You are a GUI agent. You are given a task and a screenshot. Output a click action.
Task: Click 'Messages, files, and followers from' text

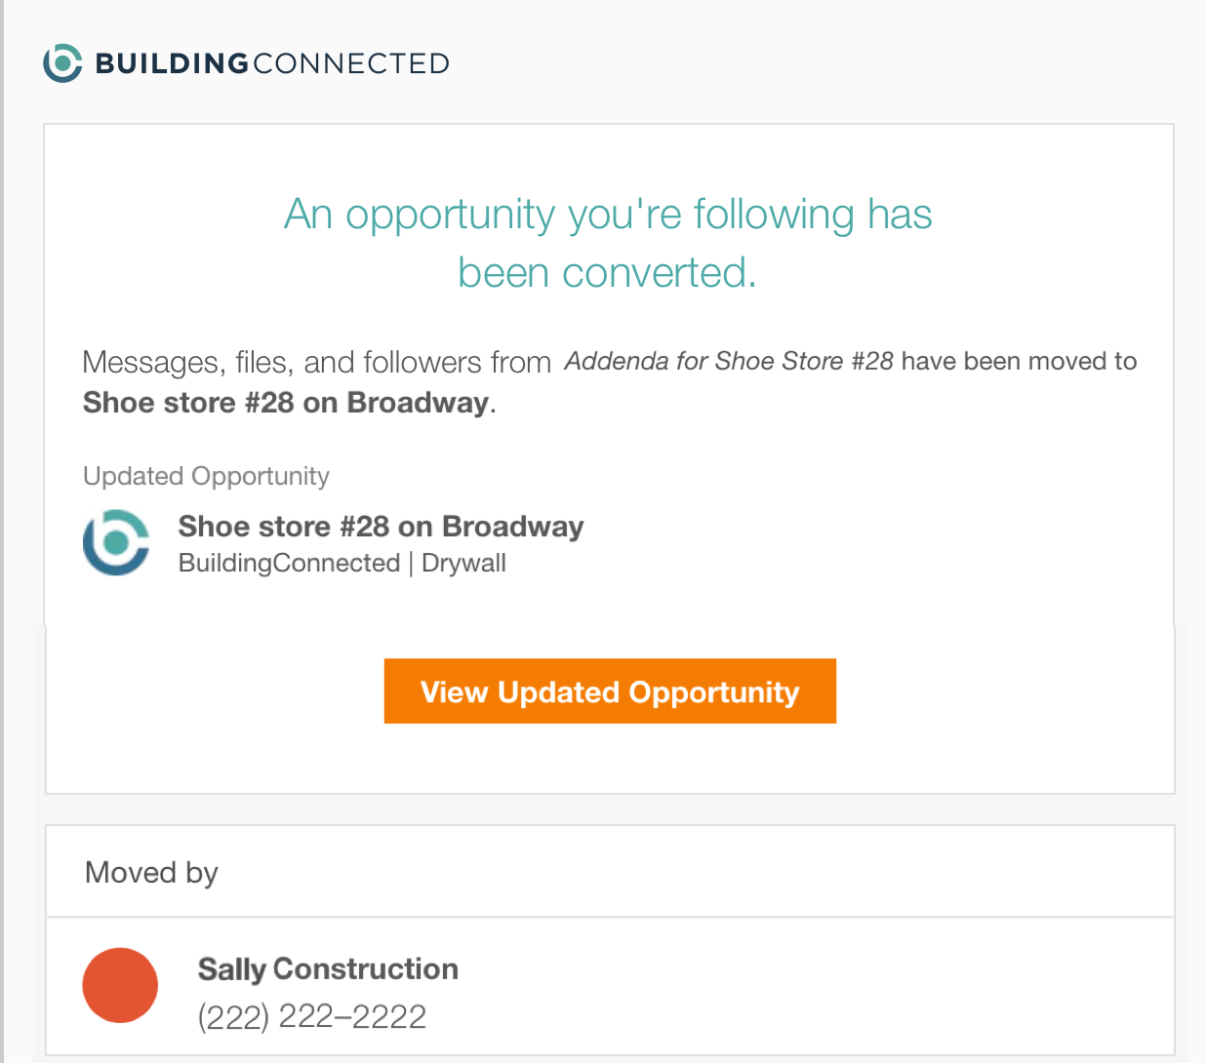coord(317,363)
